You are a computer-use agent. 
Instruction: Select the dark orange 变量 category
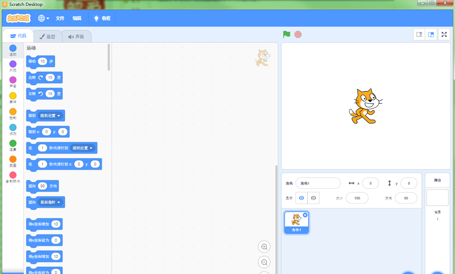13,161
